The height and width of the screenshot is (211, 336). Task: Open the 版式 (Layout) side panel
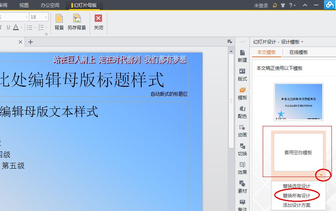[242, 75]
